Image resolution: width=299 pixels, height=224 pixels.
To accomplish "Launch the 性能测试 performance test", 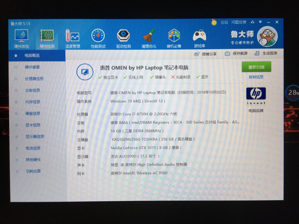I will [98, 39].
